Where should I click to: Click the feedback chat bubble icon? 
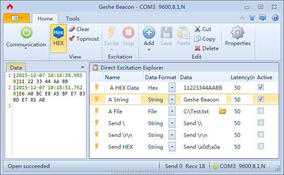[263, 17]
